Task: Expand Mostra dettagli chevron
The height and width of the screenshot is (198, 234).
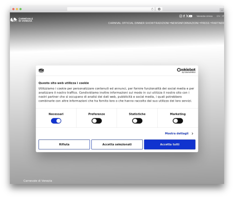Action: [192, 133]
